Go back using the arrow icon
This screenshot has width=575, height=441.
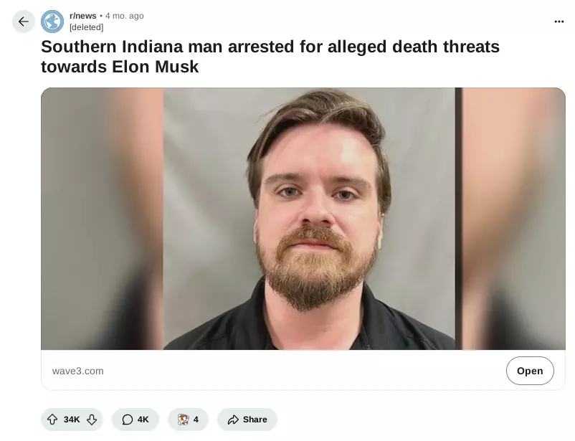pos(24,22)
